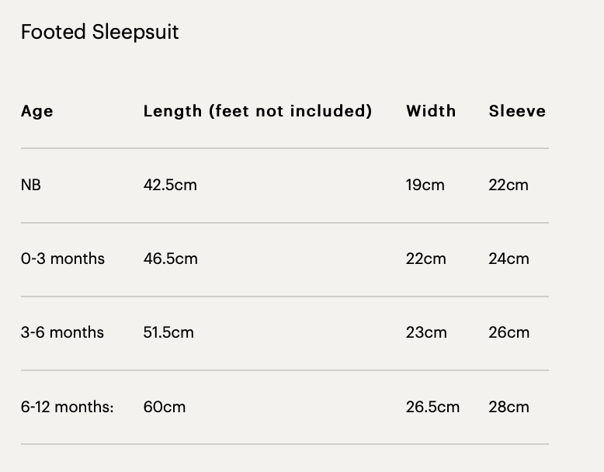Click the 42.5cm length value

click(170, 185)
